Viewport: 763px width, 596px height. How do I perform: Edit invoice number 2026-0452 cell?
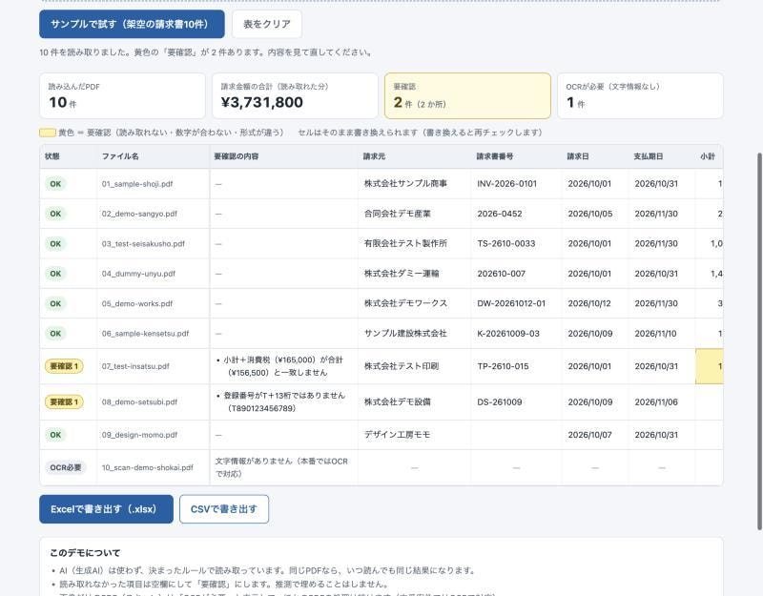tap(516, 214)
